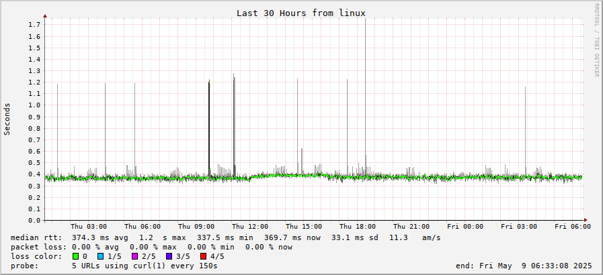Screen dimensions: 603x275
Task: Select the 'Thu 09:00' time label
Action: [196, 227]
